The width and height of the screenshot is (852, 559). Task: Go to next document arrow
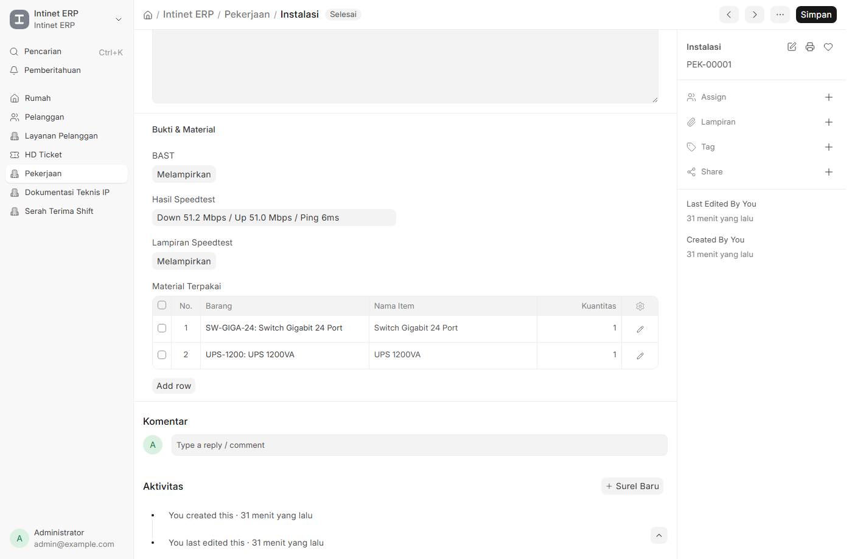click(x=755, y=15)
